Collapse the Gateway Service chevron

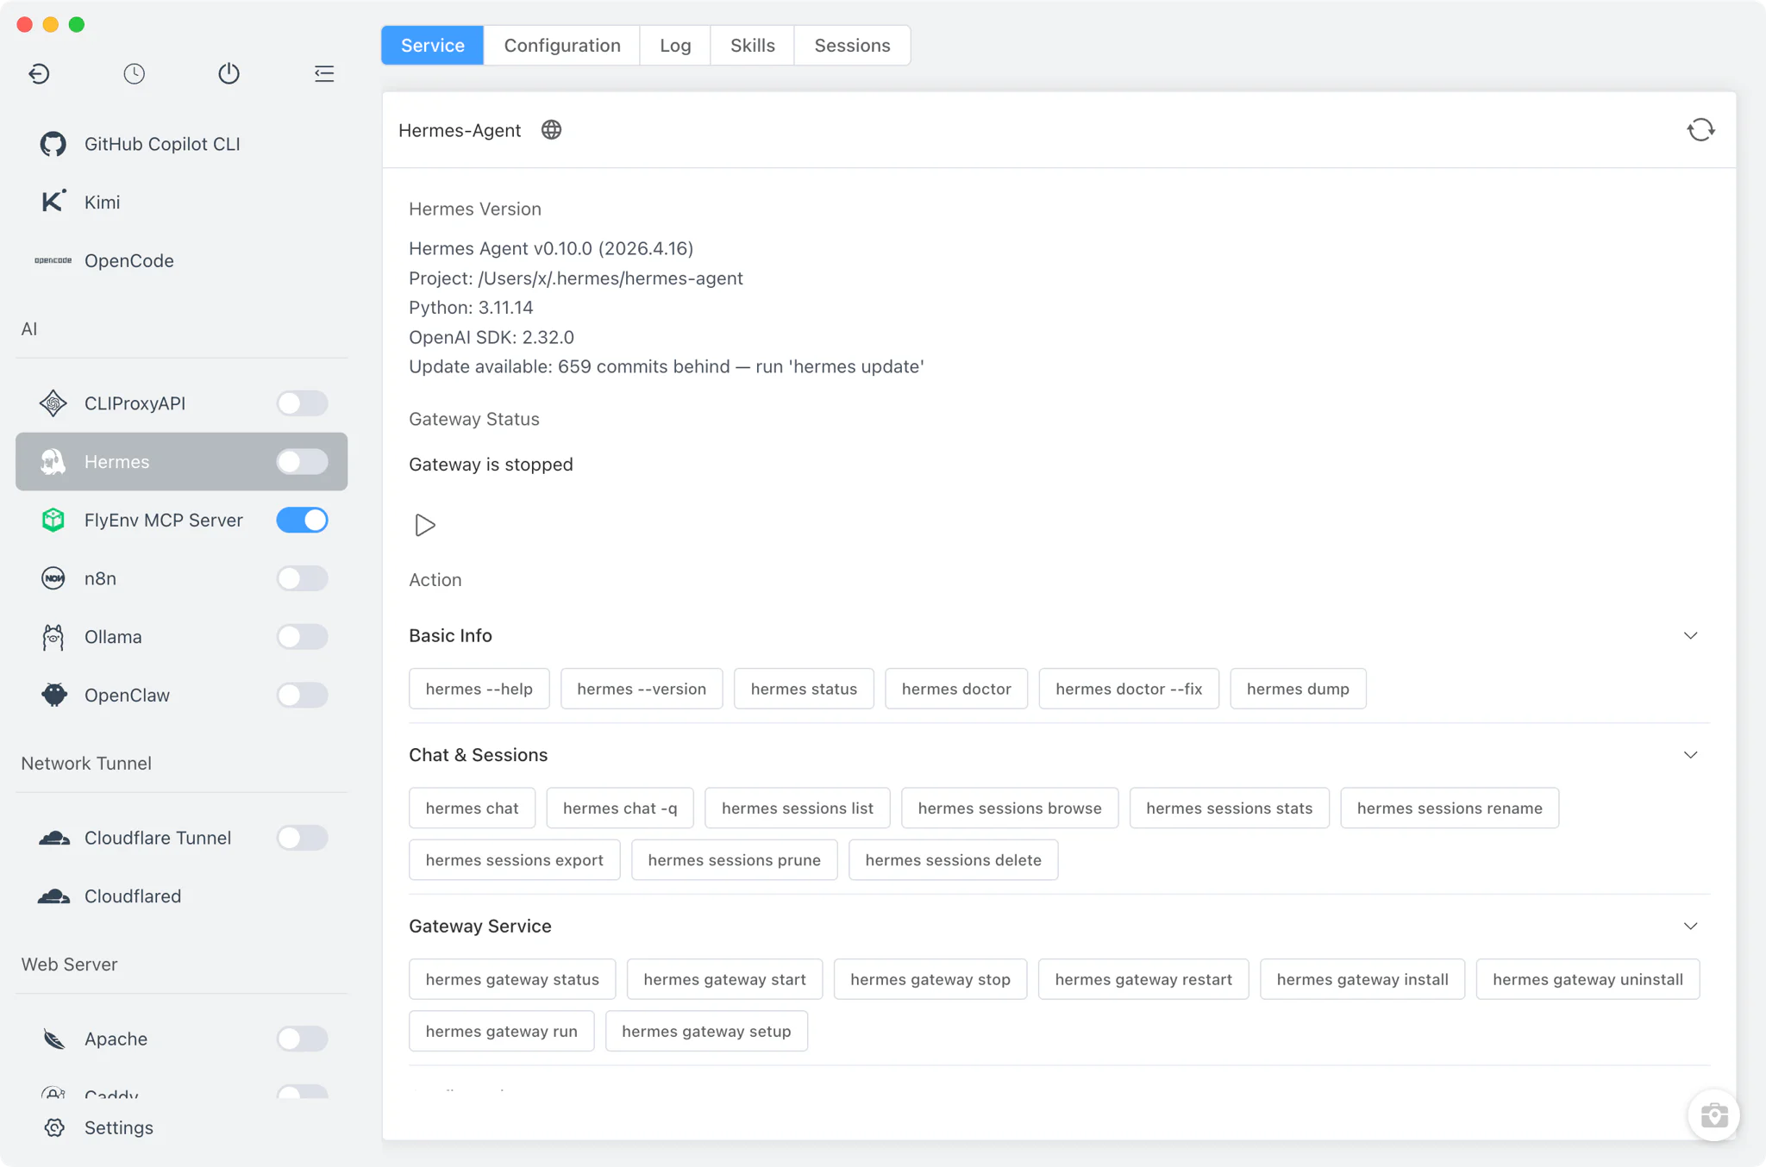point(1690,926)
